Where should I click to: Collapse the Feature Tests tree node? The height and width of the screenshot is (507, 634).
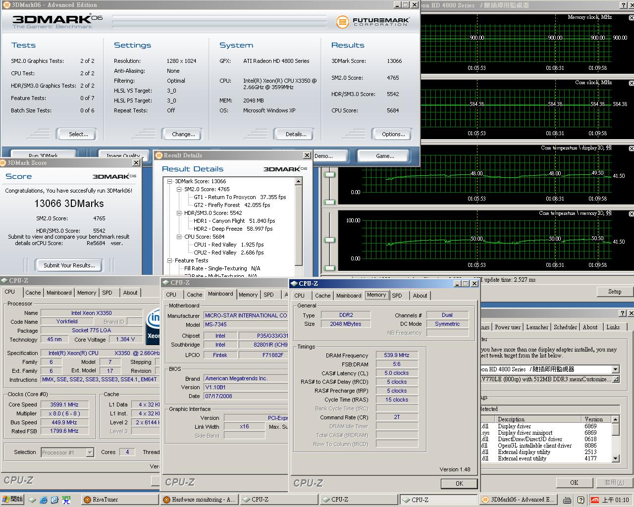[x=170, y=260]
